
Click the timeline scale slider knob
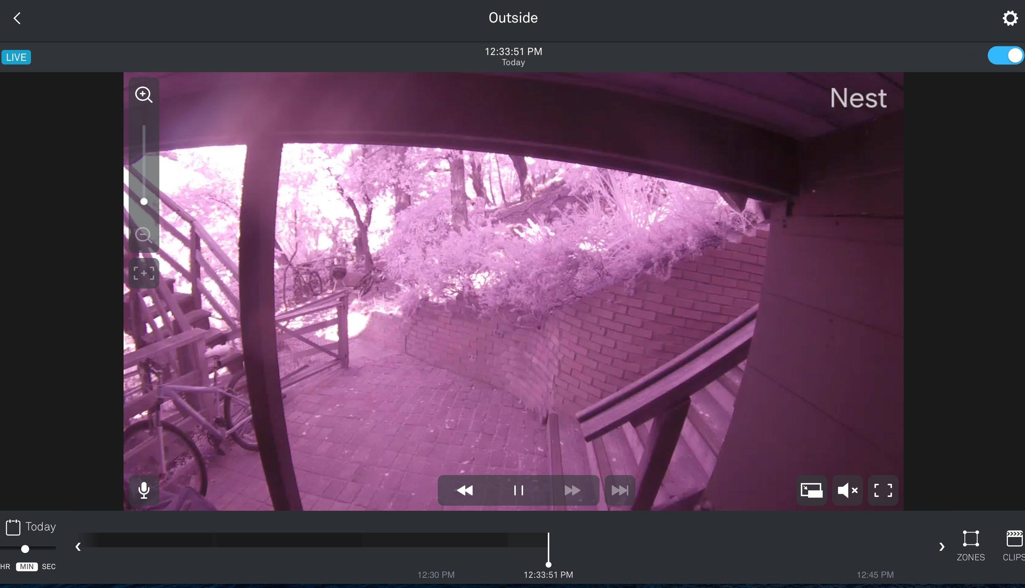[x=25, y=549]
